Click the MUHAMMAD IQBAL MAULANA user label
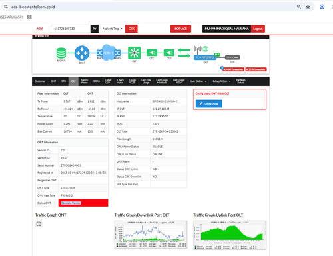333x256 pixels. [x=226, y=29]
